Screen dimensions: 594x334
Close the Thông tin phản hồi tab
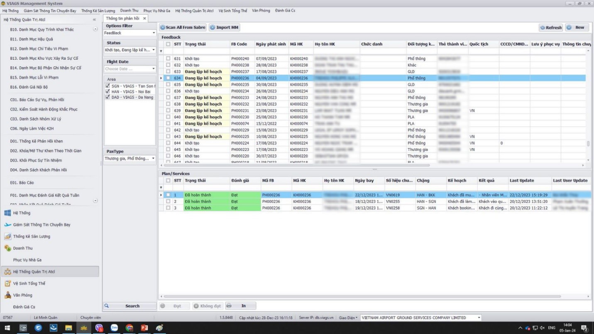tap(144, 19)
